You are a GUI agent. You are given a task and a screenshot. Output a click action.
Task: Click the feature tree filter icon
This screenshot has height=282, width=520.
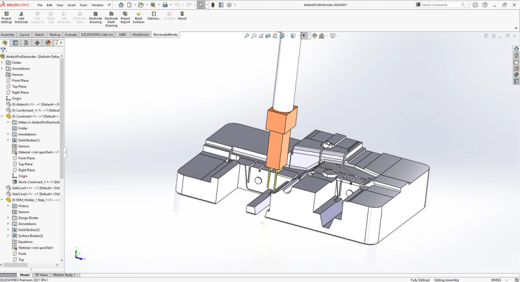(3, 51)
